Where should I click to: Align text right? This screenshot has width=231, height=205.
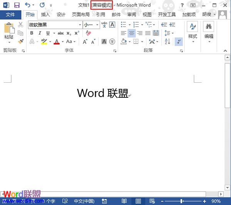[x=140, y=33]
